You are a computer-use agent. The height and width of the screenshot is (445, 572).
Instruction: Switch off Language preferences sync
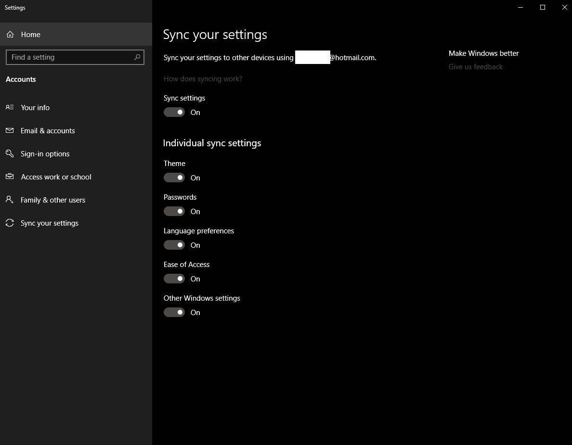click(174, 245)
